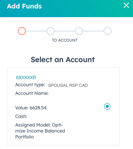
Task: Click the Value: 6628.54 line
Action: point(31,108)
